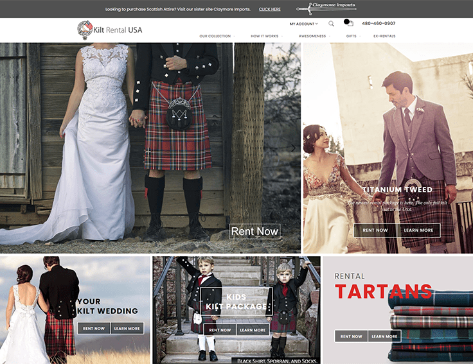This screenshot has height=364, width=473.
Task: Click Rent Now under Titanium Tweed
Action: (x=375, y=230)
